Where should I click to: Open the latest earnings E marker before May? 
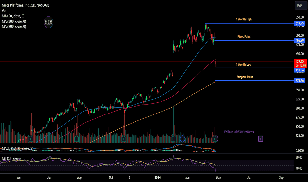click(x=215, y=139)
